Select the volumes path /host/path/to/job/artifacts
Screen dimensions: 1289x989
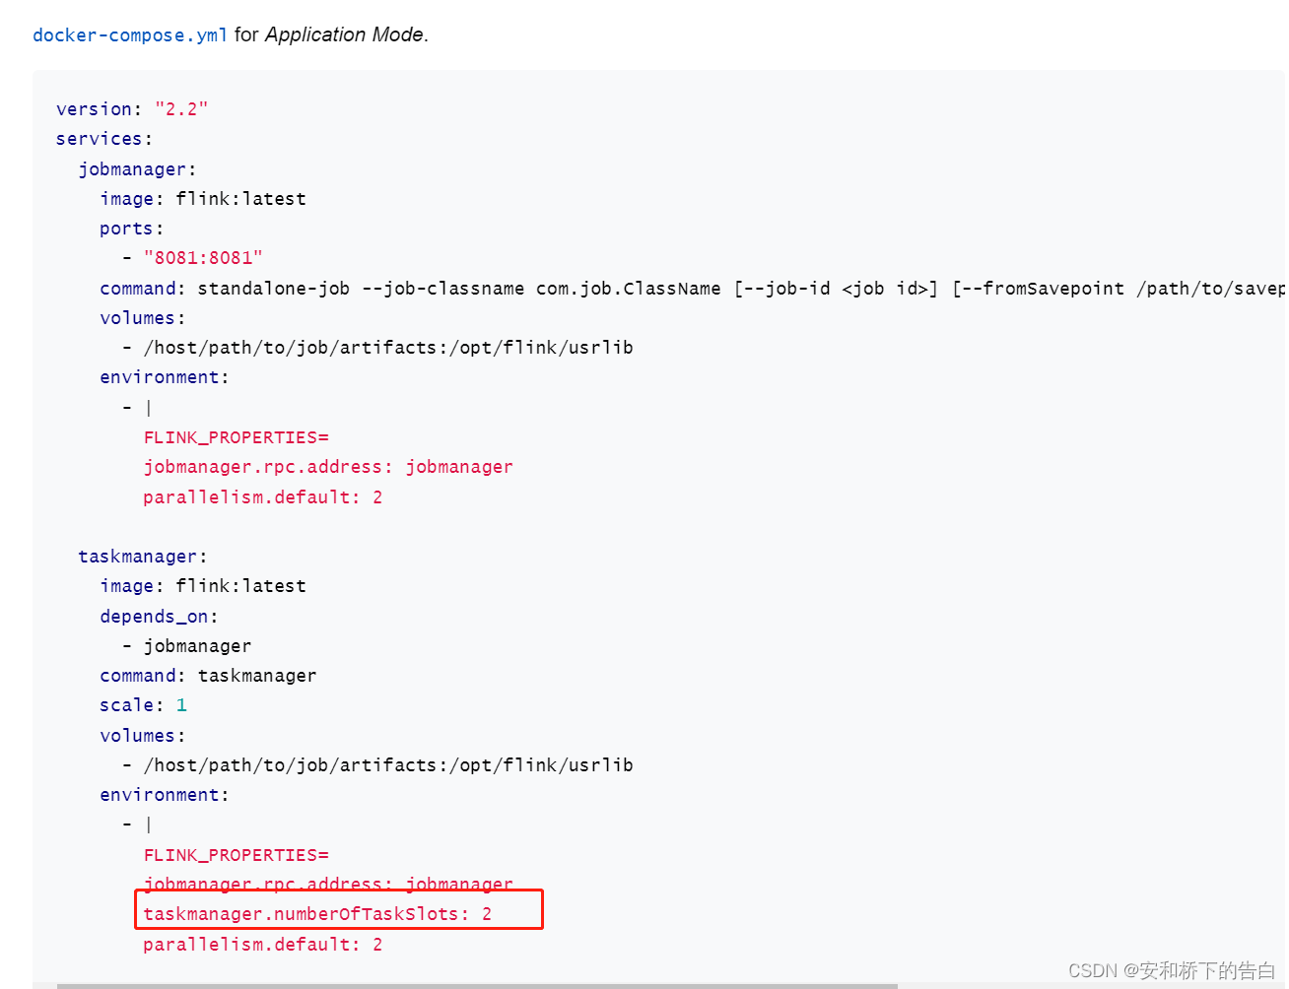point(384,347)
